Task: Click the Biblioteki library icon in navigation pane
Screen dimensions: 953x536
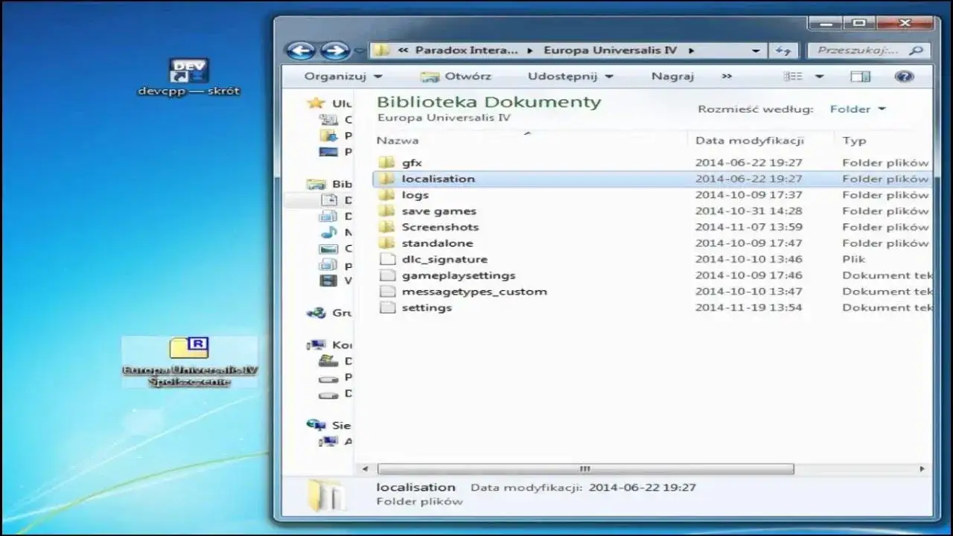Action: click(316, 184)
